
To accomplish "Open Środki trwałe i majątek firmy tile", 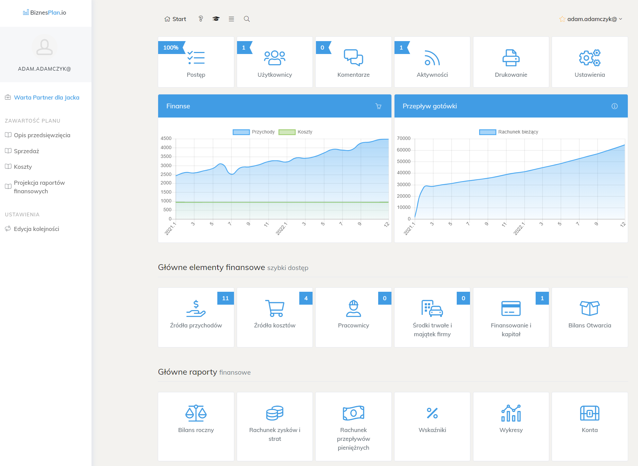I will point(432,317).
